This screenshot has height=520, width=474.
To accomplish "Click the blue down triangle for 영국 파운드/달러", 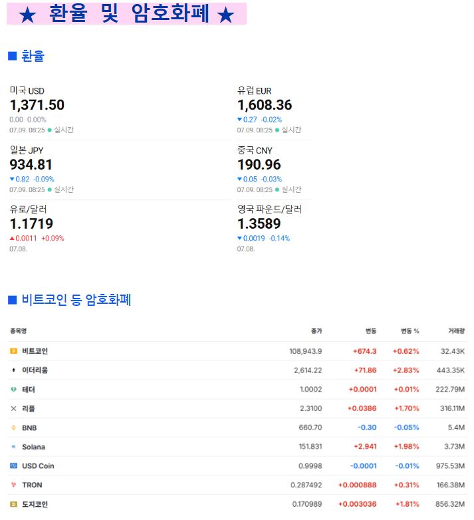I will pos(239,238).
